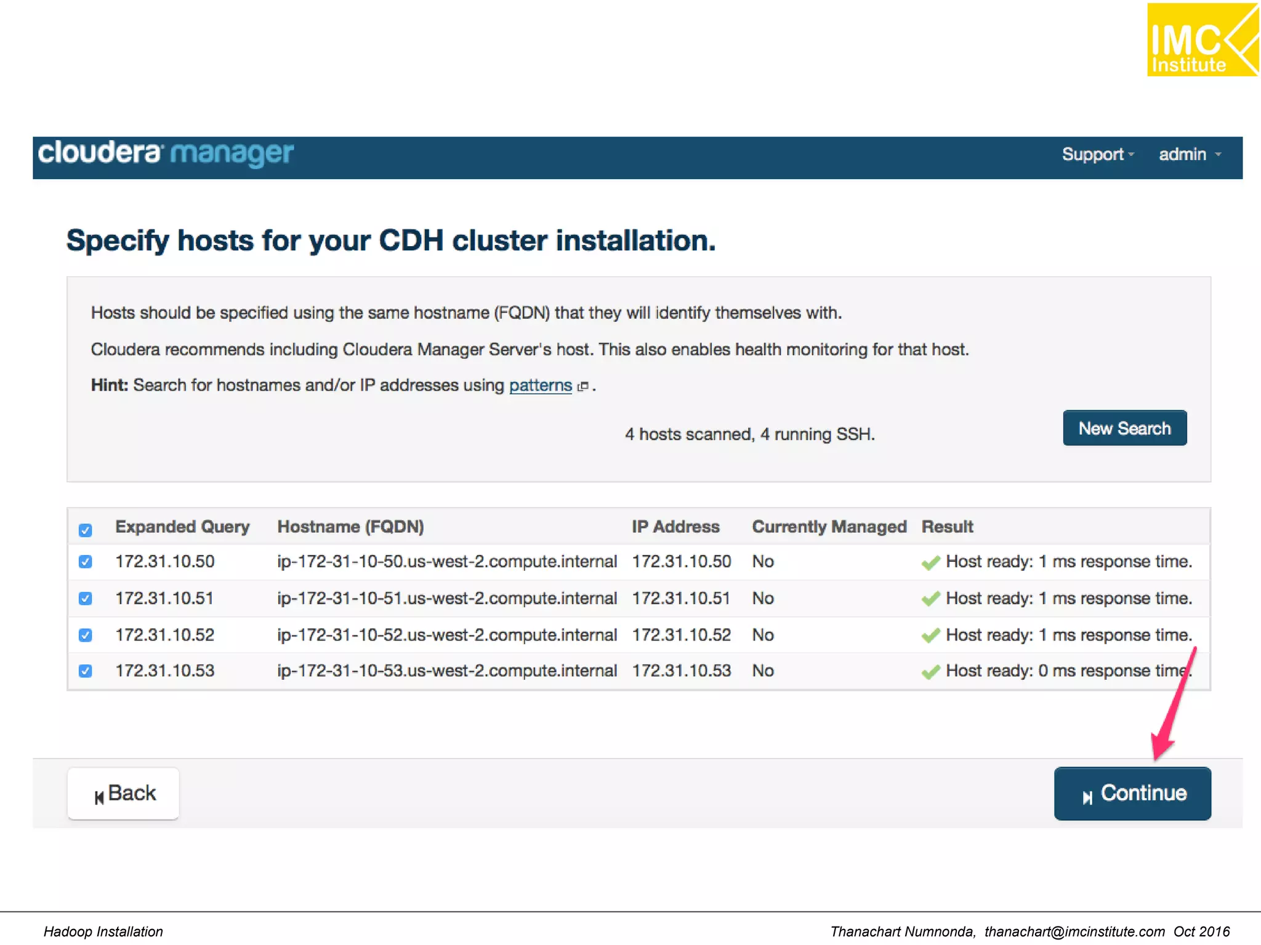Click '0 ms response time' result text
The width and height of the screenshot is (1261, 945).
click(x=1114, y=671)
